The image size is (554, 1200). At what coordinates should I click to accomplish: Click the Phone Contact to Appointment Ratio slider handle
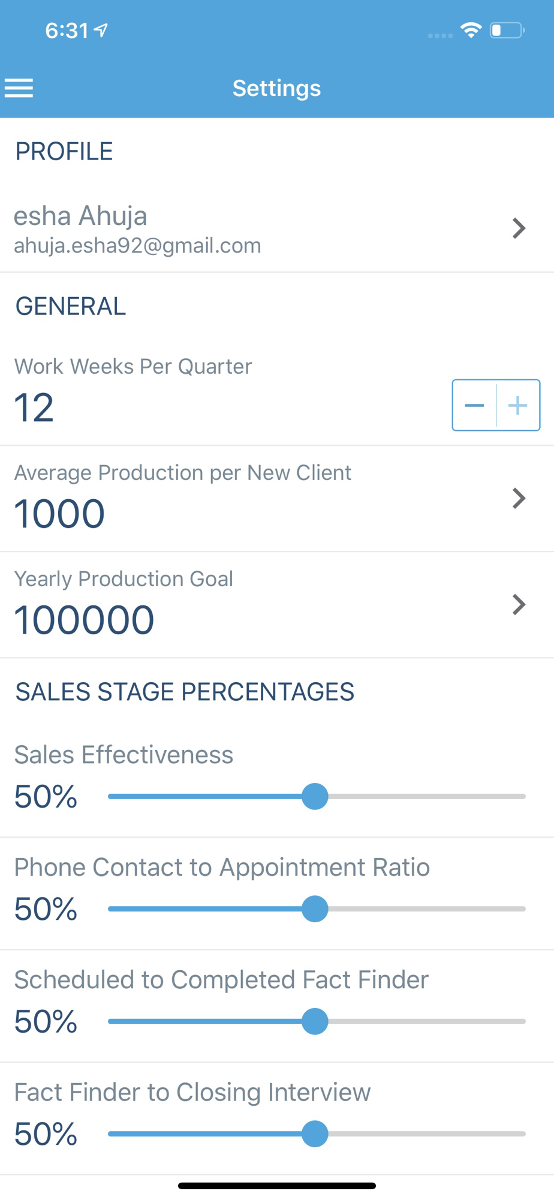[315, 908]
